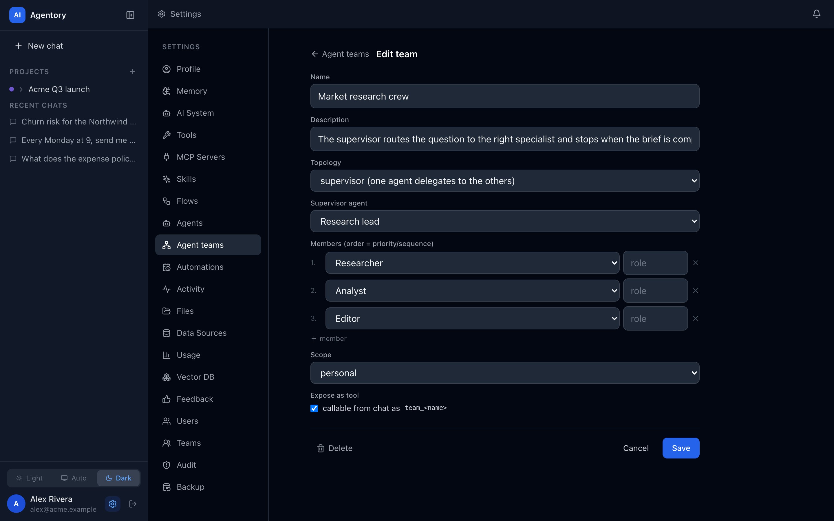
Task: Remove the Editor member row
Action: (x=696, y=318)
